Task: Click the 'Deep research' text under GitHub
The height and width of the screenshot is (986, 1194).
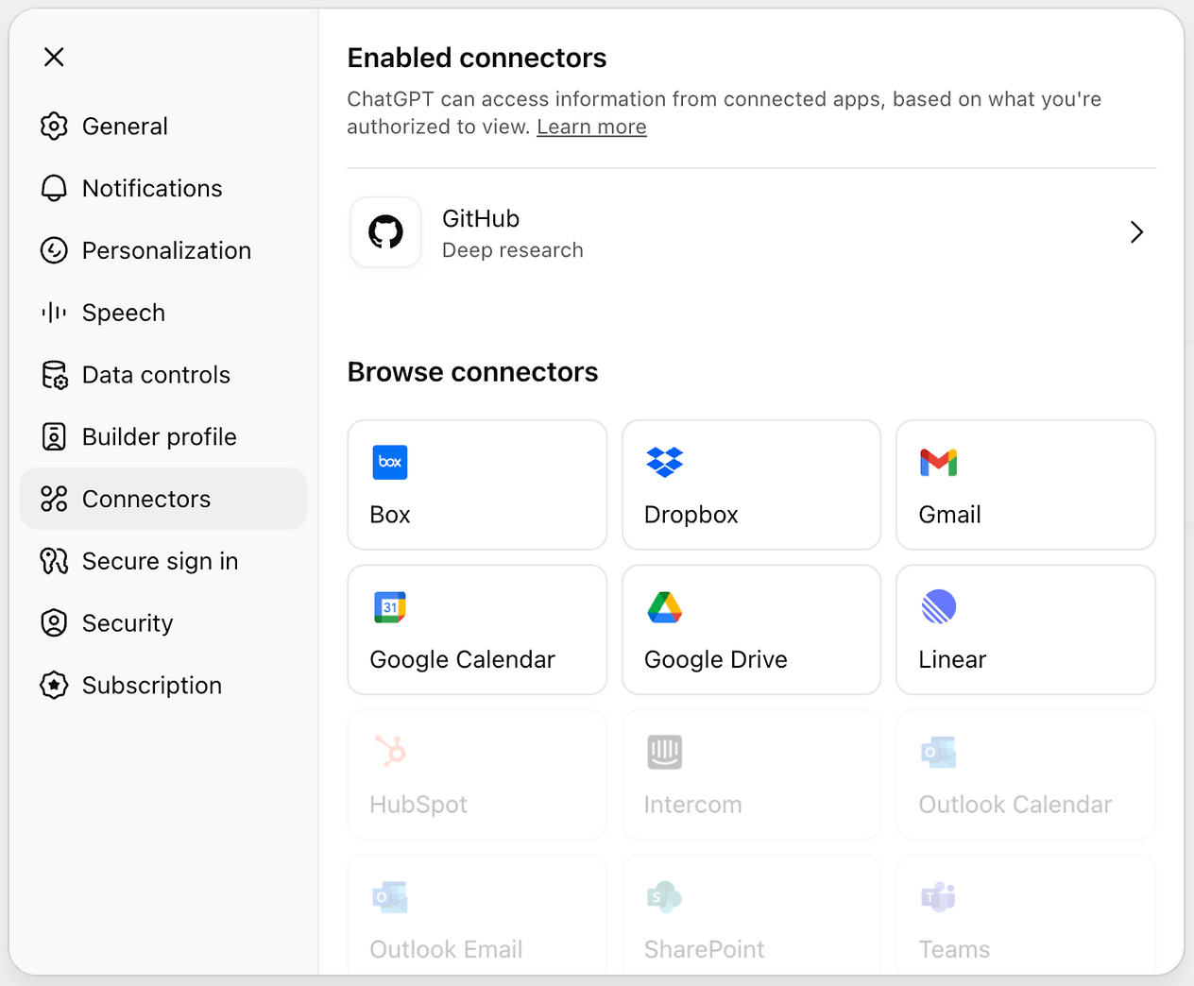Action: point(513,250)
